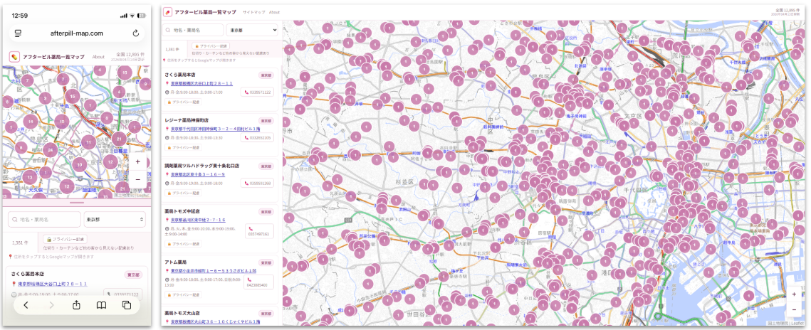Tap the cluster marker labeled 11 on mobile map
The image size is (811, 330).
click(x=88, y=142)
